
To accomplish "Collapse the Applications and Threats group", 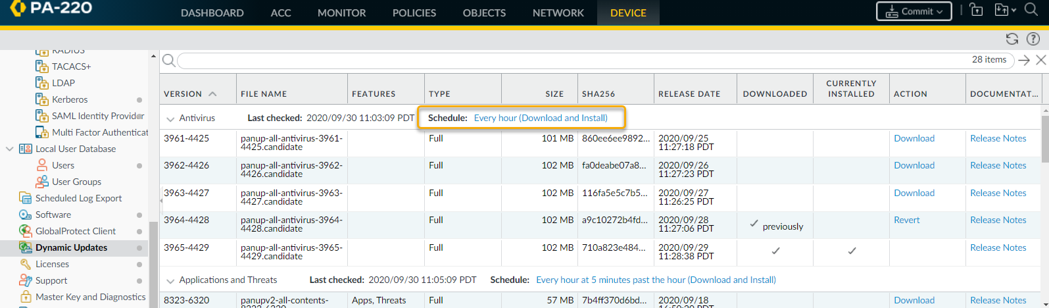I will [x=170, y=281].
